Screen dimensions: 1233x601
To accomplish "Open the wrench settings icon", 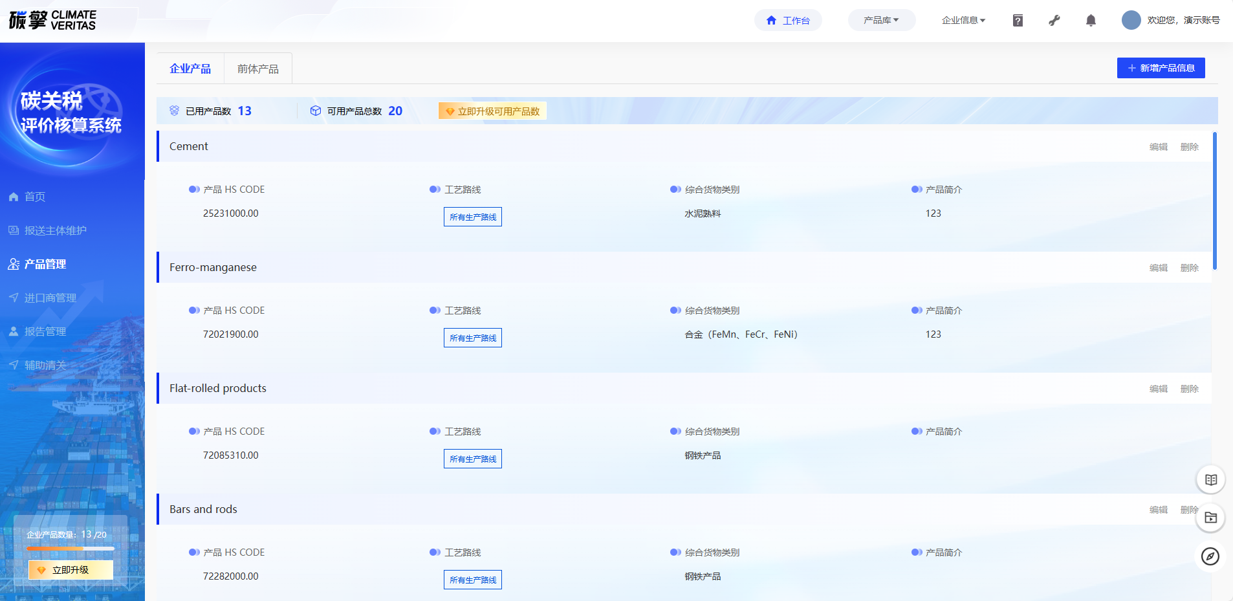I will (x=1054, y=21).
